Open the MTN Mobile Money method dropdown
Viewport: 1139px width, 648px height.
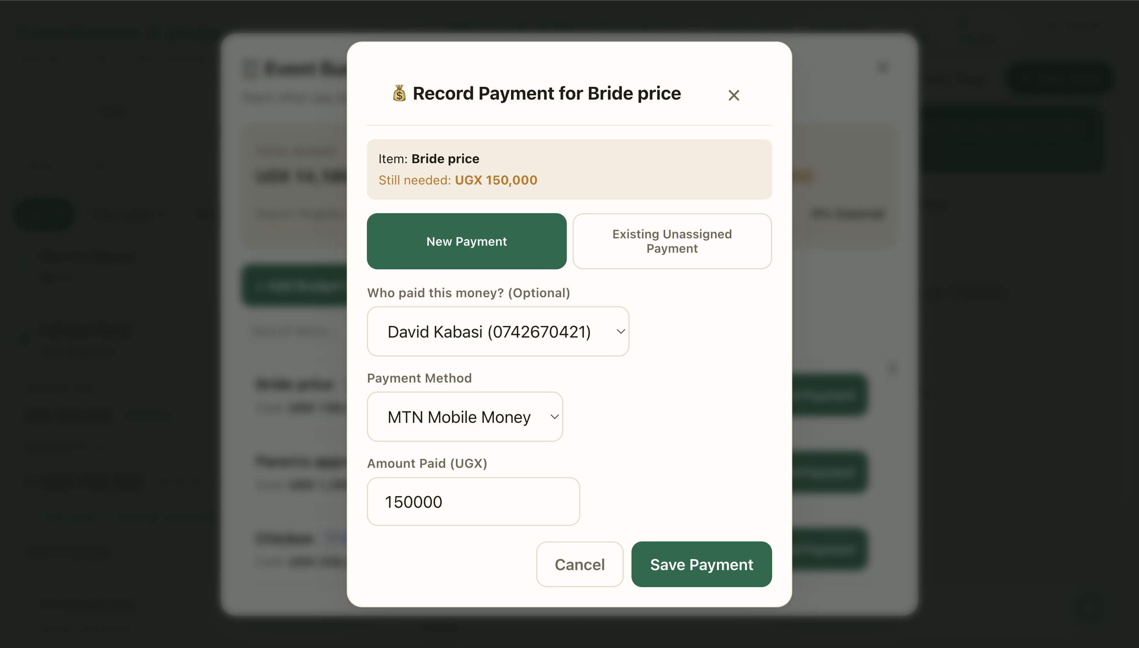click(x=465, y=417)
